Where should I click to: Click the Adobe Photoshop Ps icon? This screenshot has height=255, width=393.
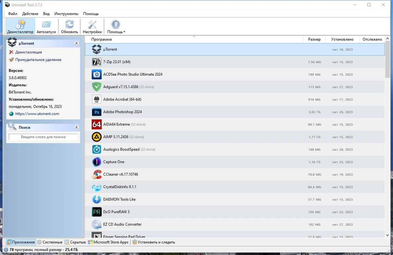coord(97,112)
